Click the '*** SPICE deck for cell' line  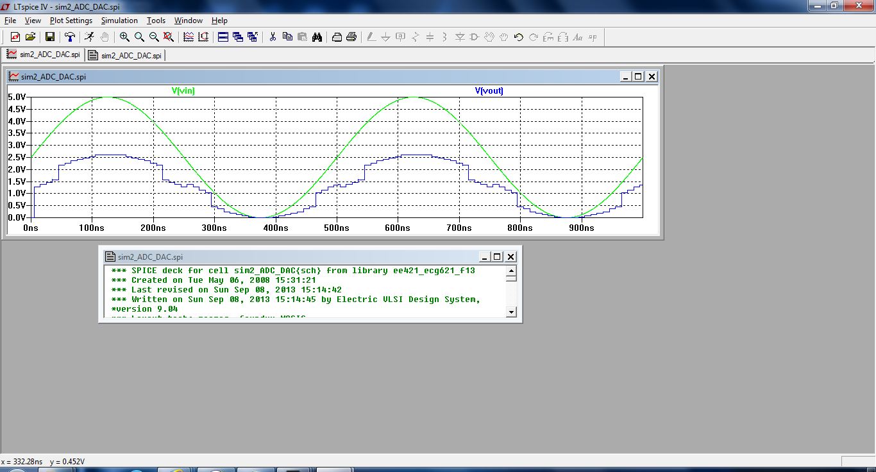[293, 271]
